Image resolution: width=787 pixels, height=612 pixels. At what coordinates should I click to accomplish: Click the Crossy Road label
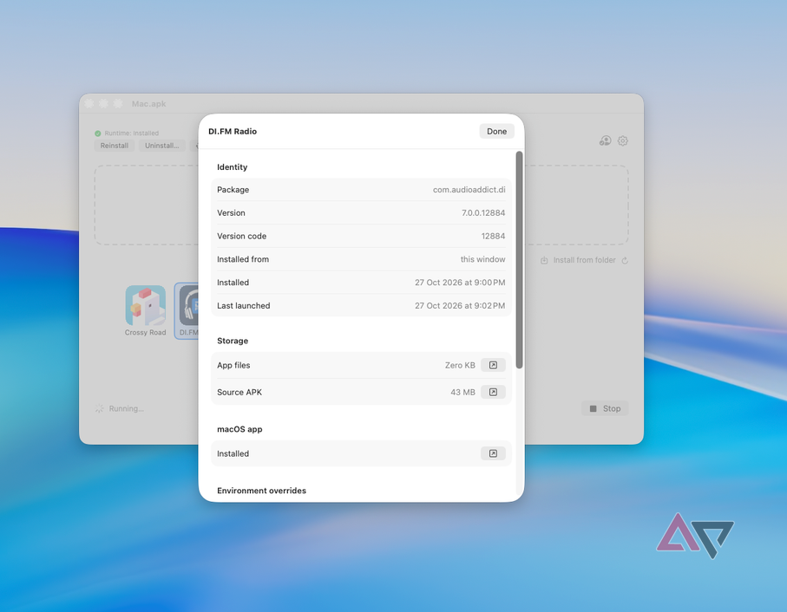[145, 332]
